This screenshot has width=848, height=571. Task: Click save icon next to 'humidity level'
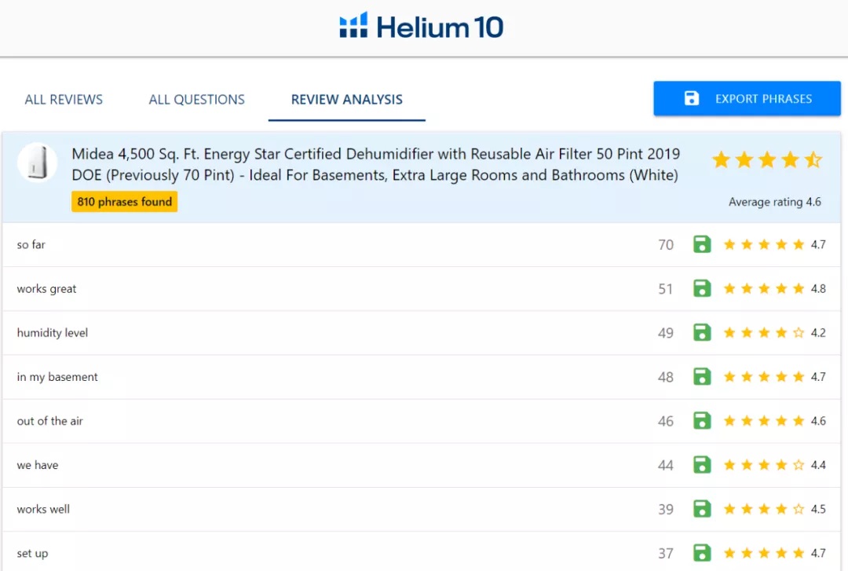pyautogui.click(x=702, y=332)
